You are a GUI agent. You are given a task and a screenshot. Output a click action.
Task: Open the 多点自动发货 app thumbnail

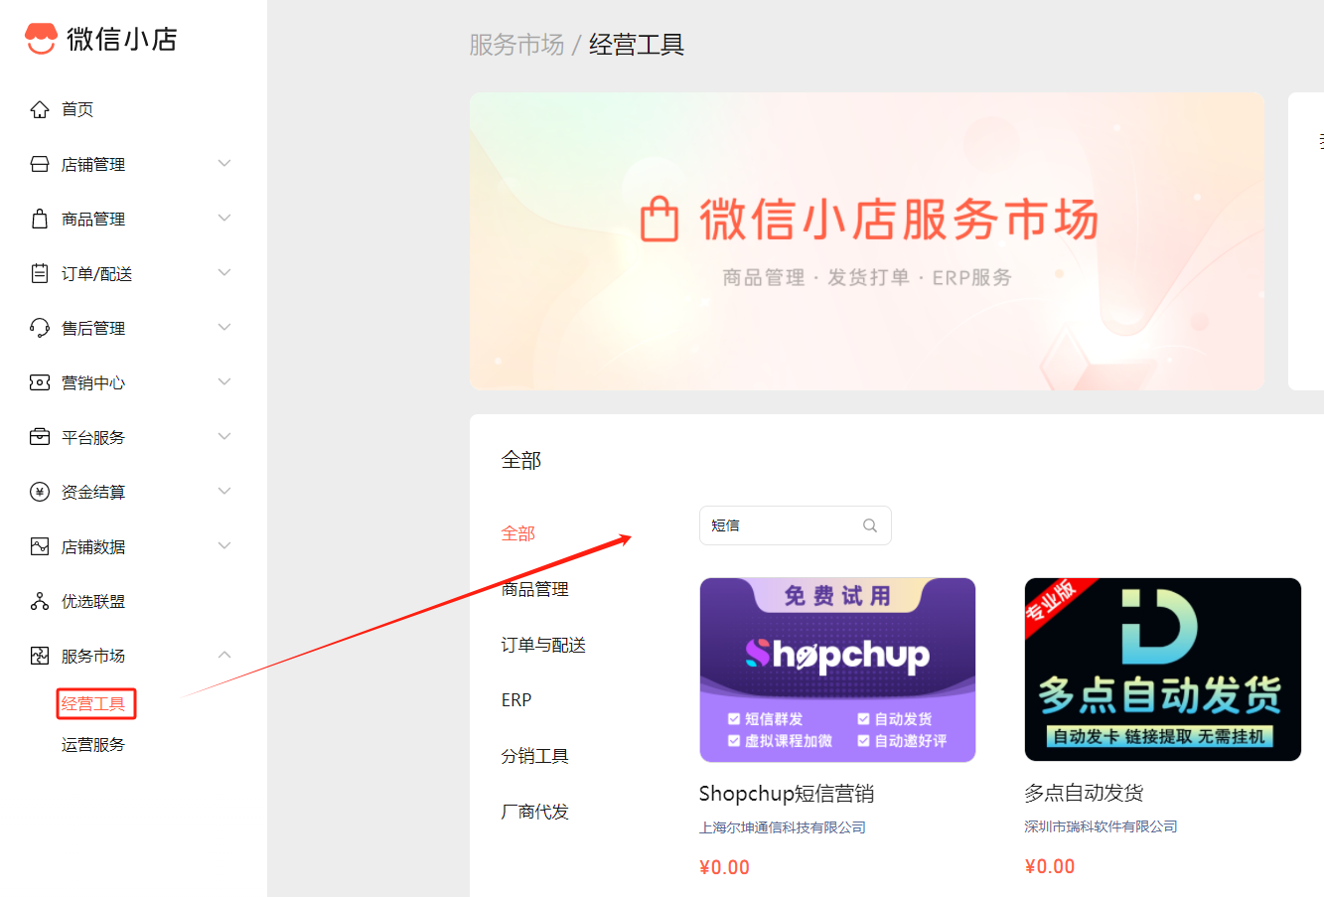pyautogui.click(x=1163, y=670)
